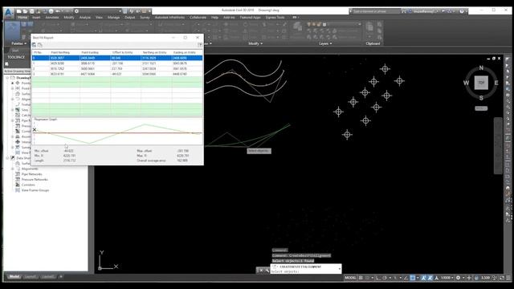Image resolution: width=514 pixels, height=289 pixels.
Task: Add a new layout with plus tab
Action: (61, 276)
